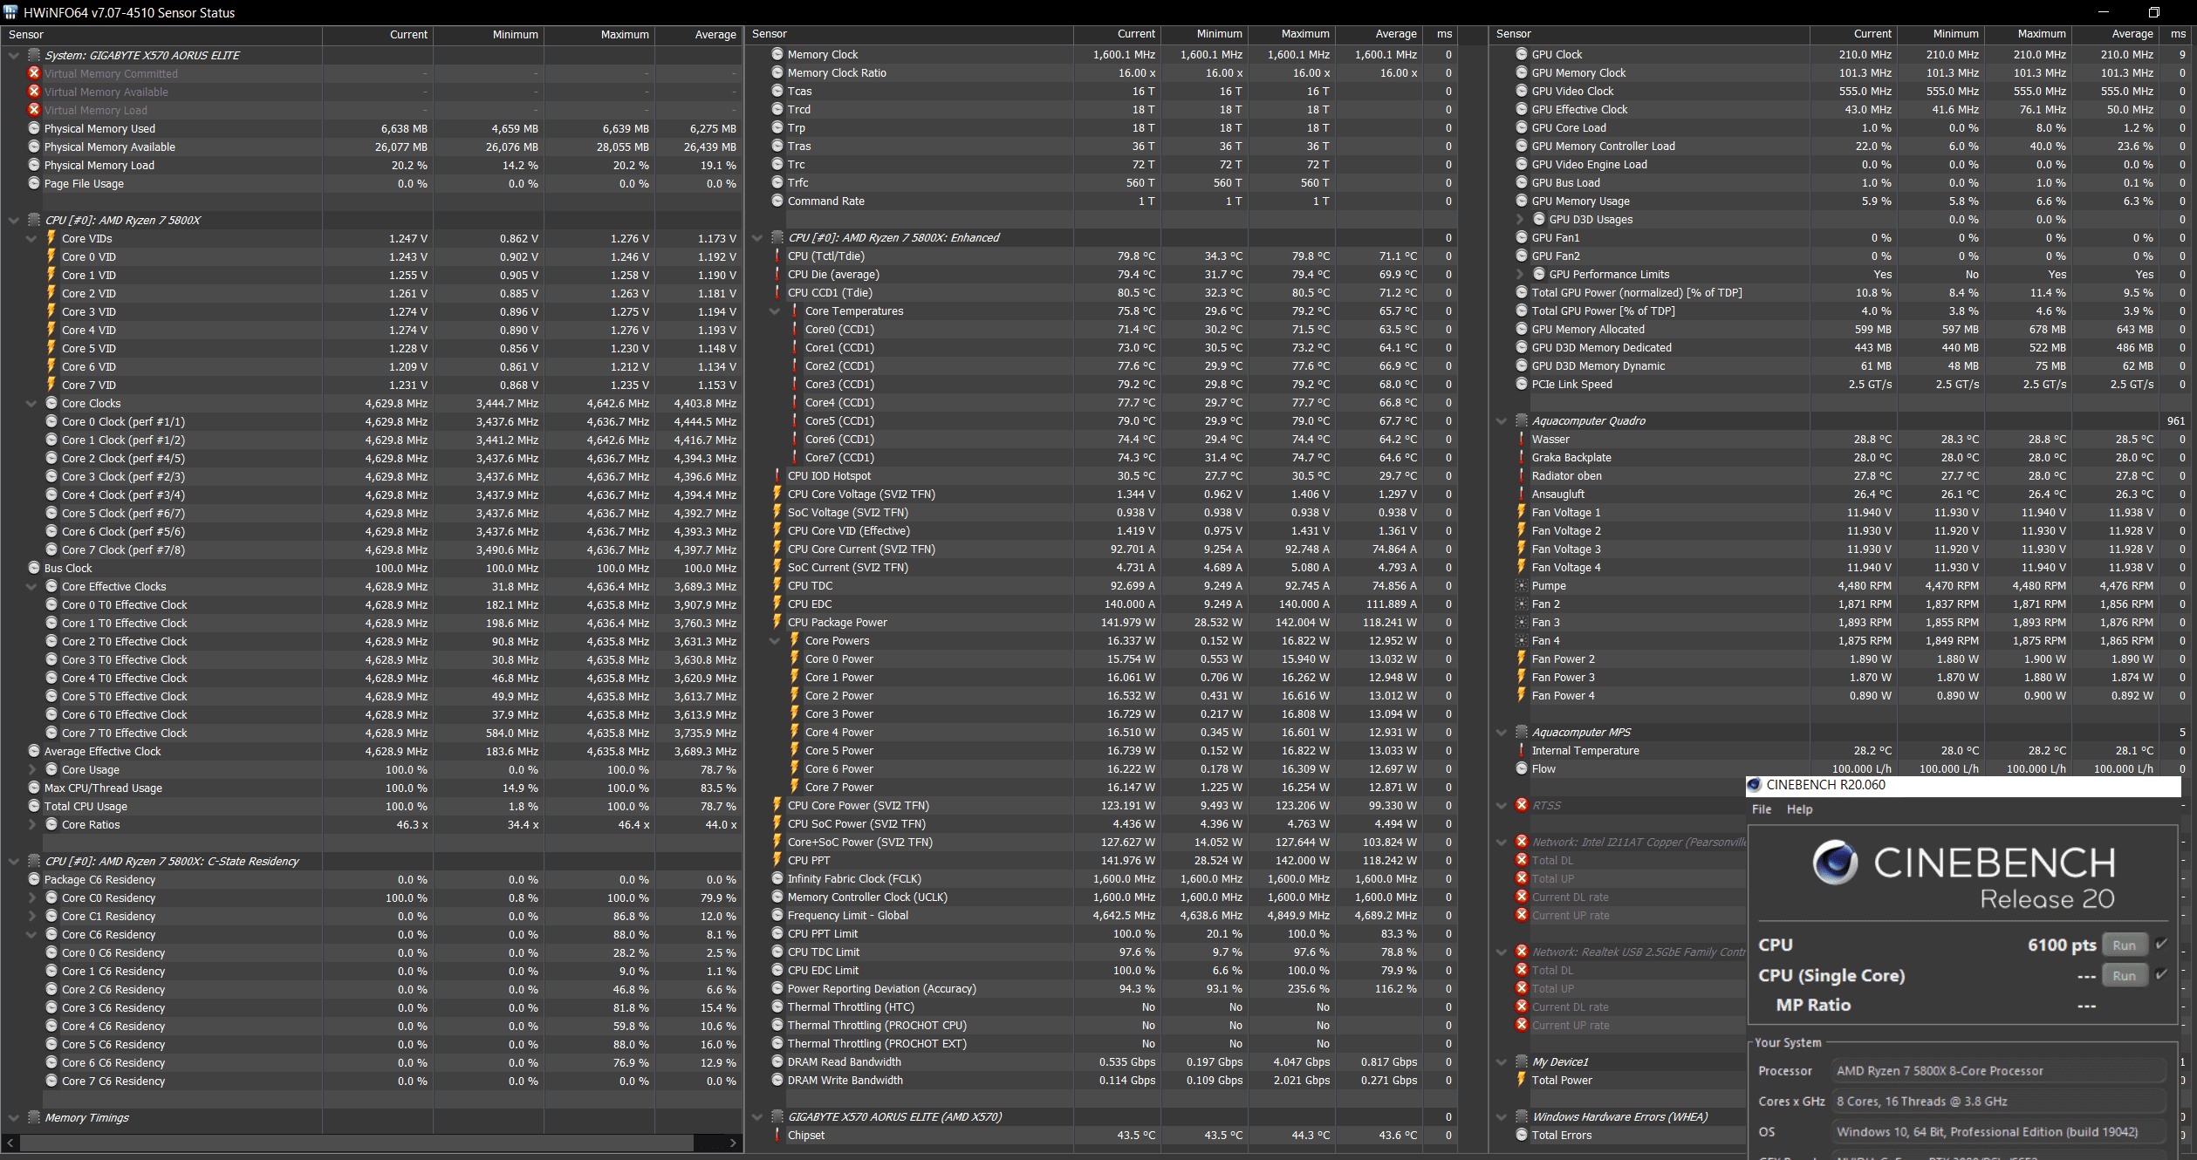Expand the Core Usage tree node

(x=31, y=769)
